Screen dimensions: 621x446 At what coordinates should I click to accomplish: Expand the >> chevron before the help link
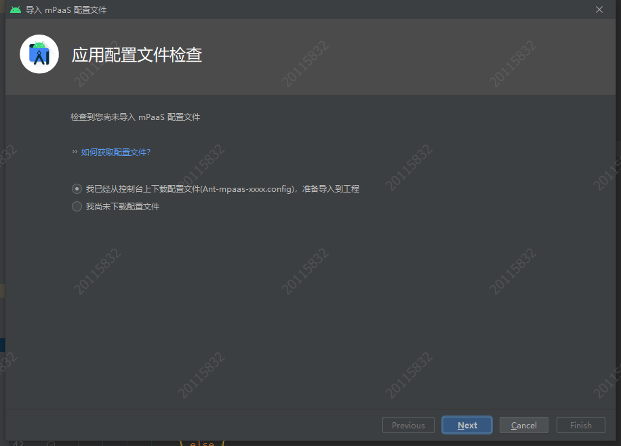74,152
